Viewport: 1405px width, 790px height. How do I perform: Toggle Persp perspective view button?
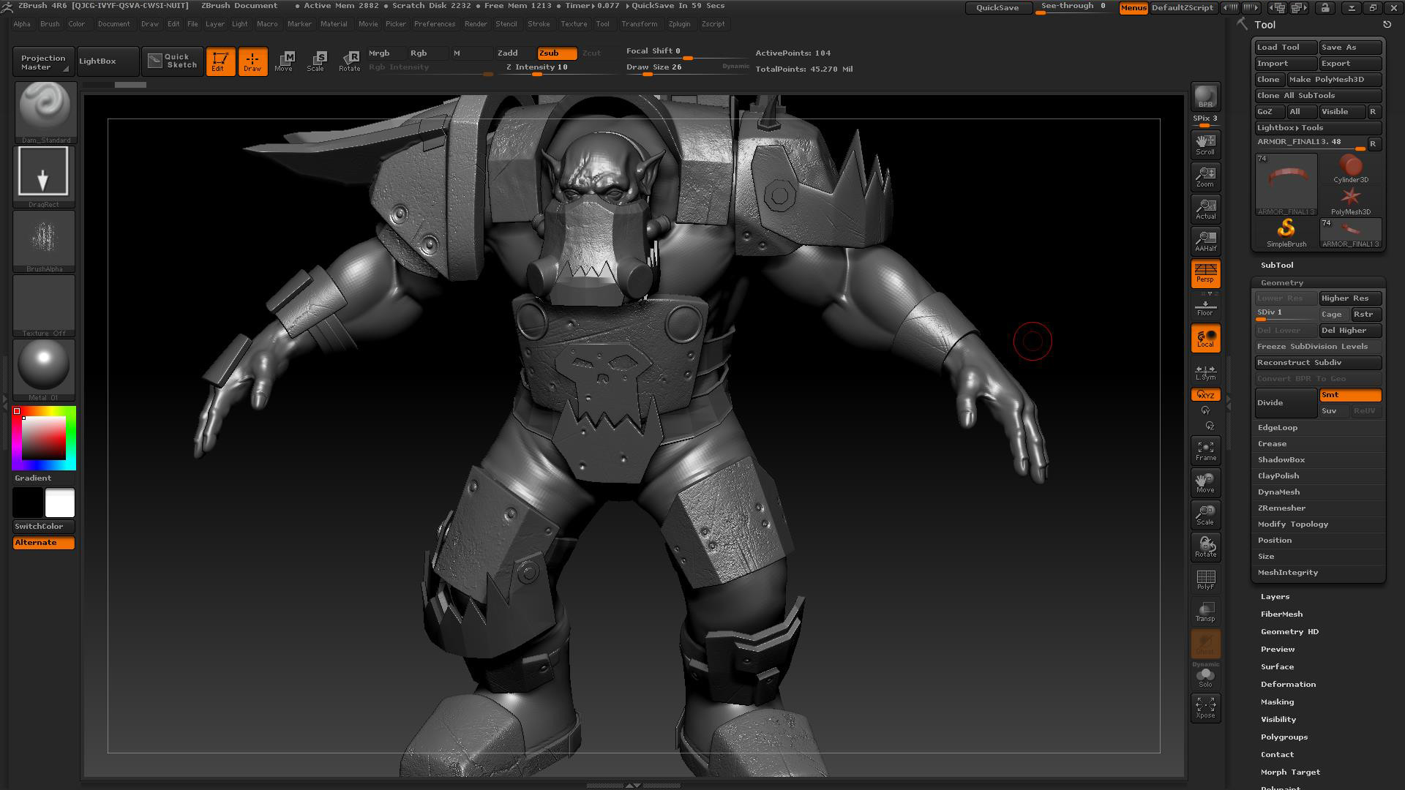(1205, 273)
